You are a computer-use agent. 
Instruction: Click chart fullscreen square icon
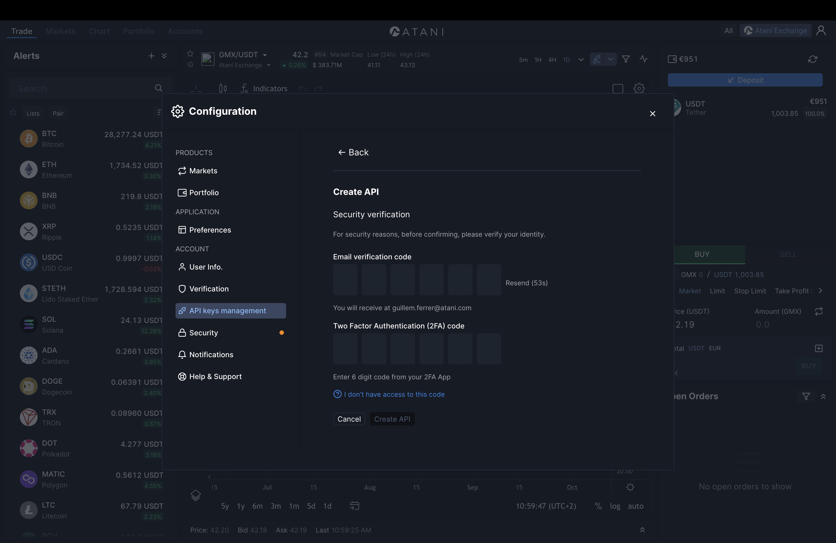(x=618, y=88)
